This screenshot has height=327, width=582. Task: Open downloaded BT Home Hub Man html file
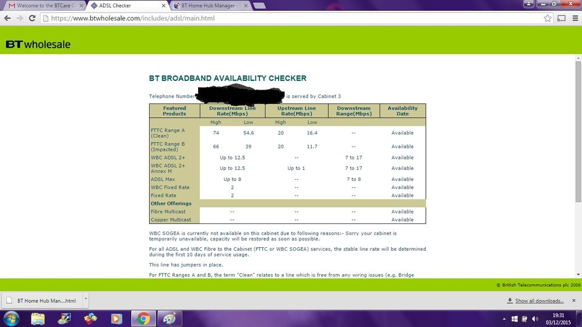pos(41,301)
